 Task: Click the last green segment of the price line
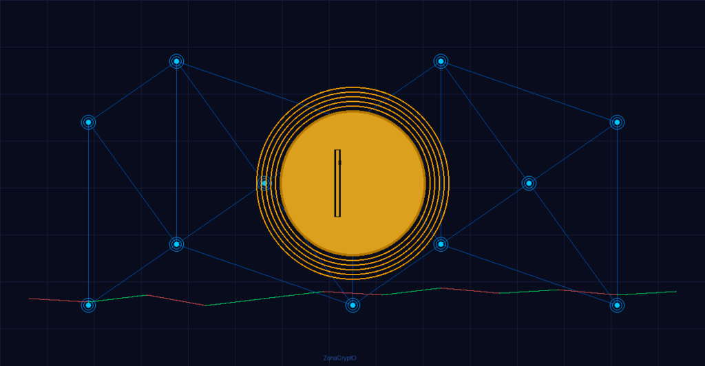647,293
